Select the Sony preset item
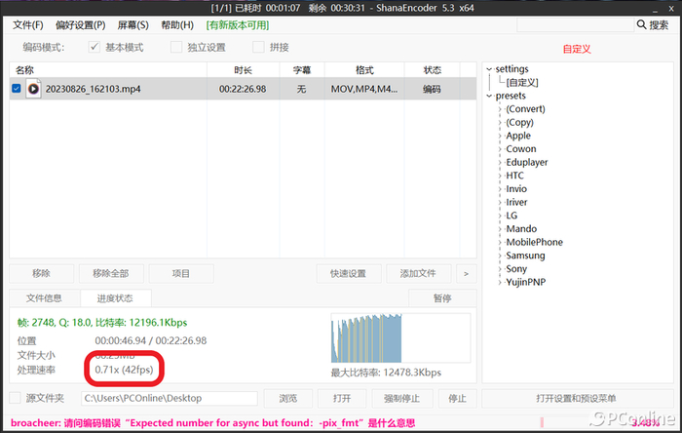Viewport: 682px width, 433px height. [x=516, y=269]
